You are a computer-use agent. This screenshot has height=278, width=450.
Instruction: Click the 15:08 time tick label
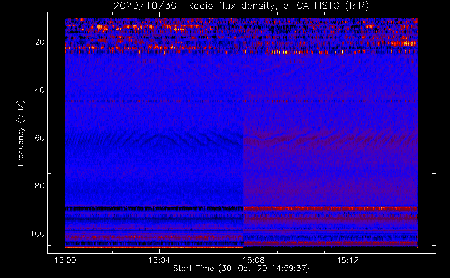[254, 260]
